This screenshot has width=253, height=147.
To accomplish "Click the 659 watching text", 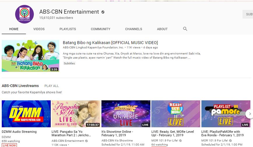I will [x=11, y=141].
